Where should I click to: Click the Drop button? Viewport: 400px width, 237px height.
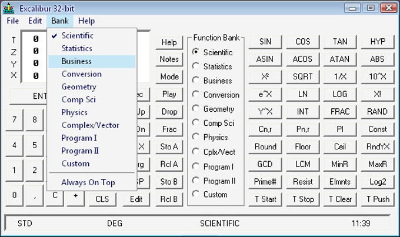tap(169, 112)
